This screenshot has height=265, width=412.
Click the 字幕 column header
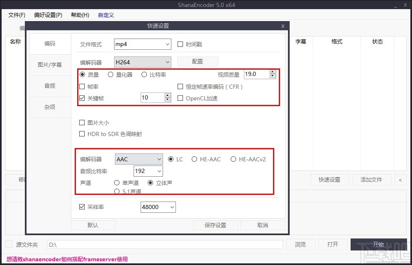[301, 41]
